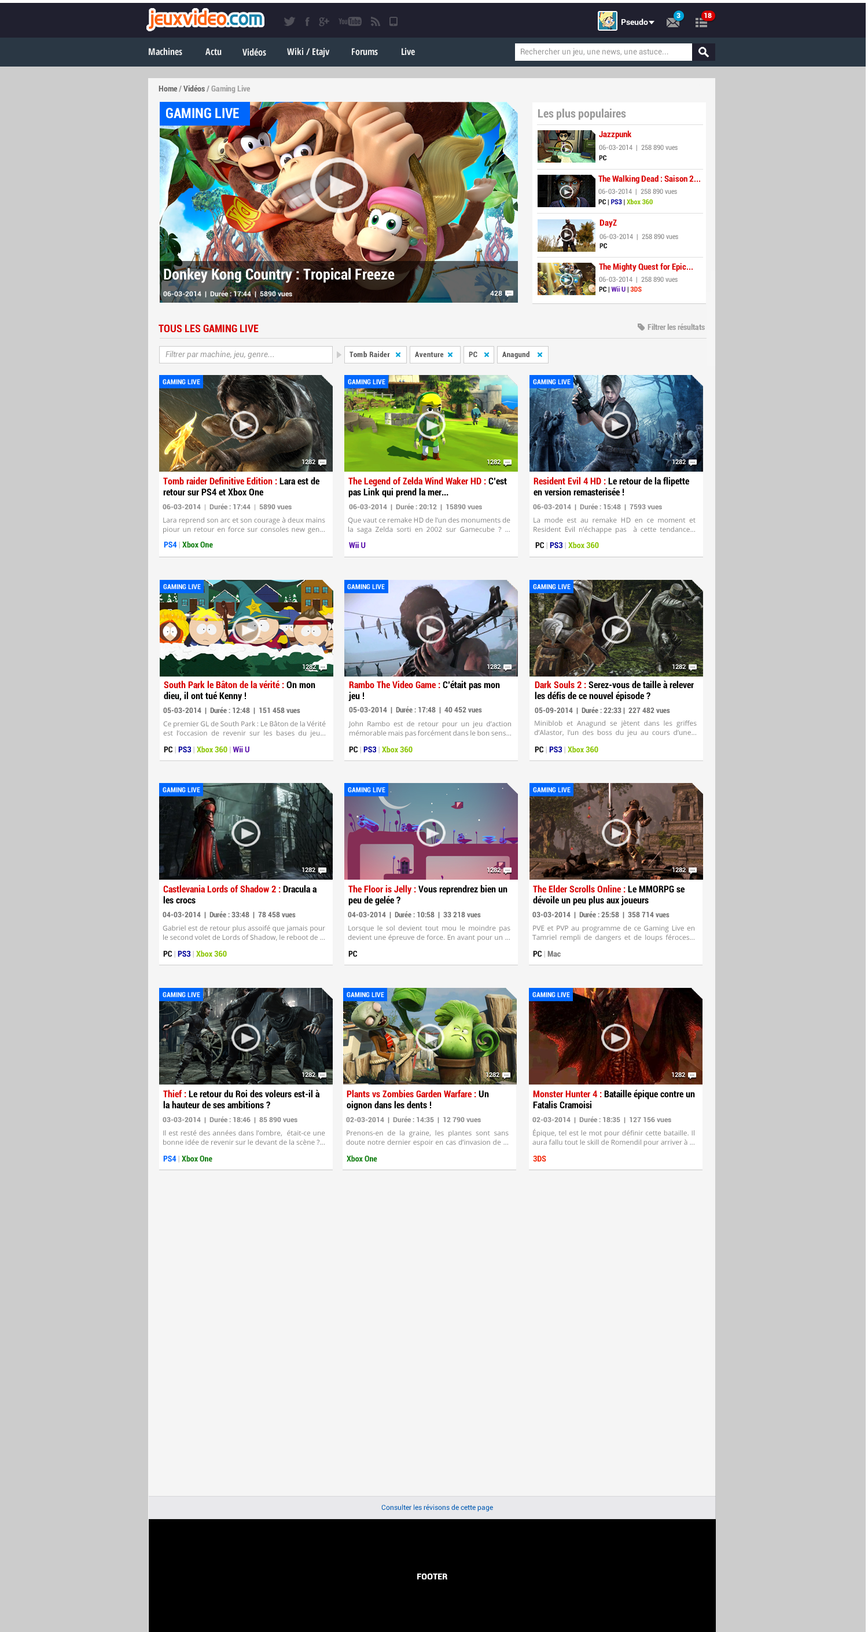Open the Google Plus icon link
868x1632 pixels.
(325, 21)
